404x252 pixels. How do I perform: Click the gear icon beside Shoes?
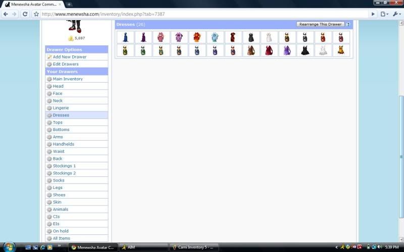(49, 195)
